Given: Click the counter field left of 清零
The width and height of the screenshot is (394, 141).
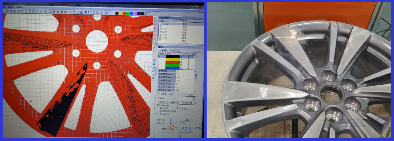Looking at the screenshot, I should (175, 120).
